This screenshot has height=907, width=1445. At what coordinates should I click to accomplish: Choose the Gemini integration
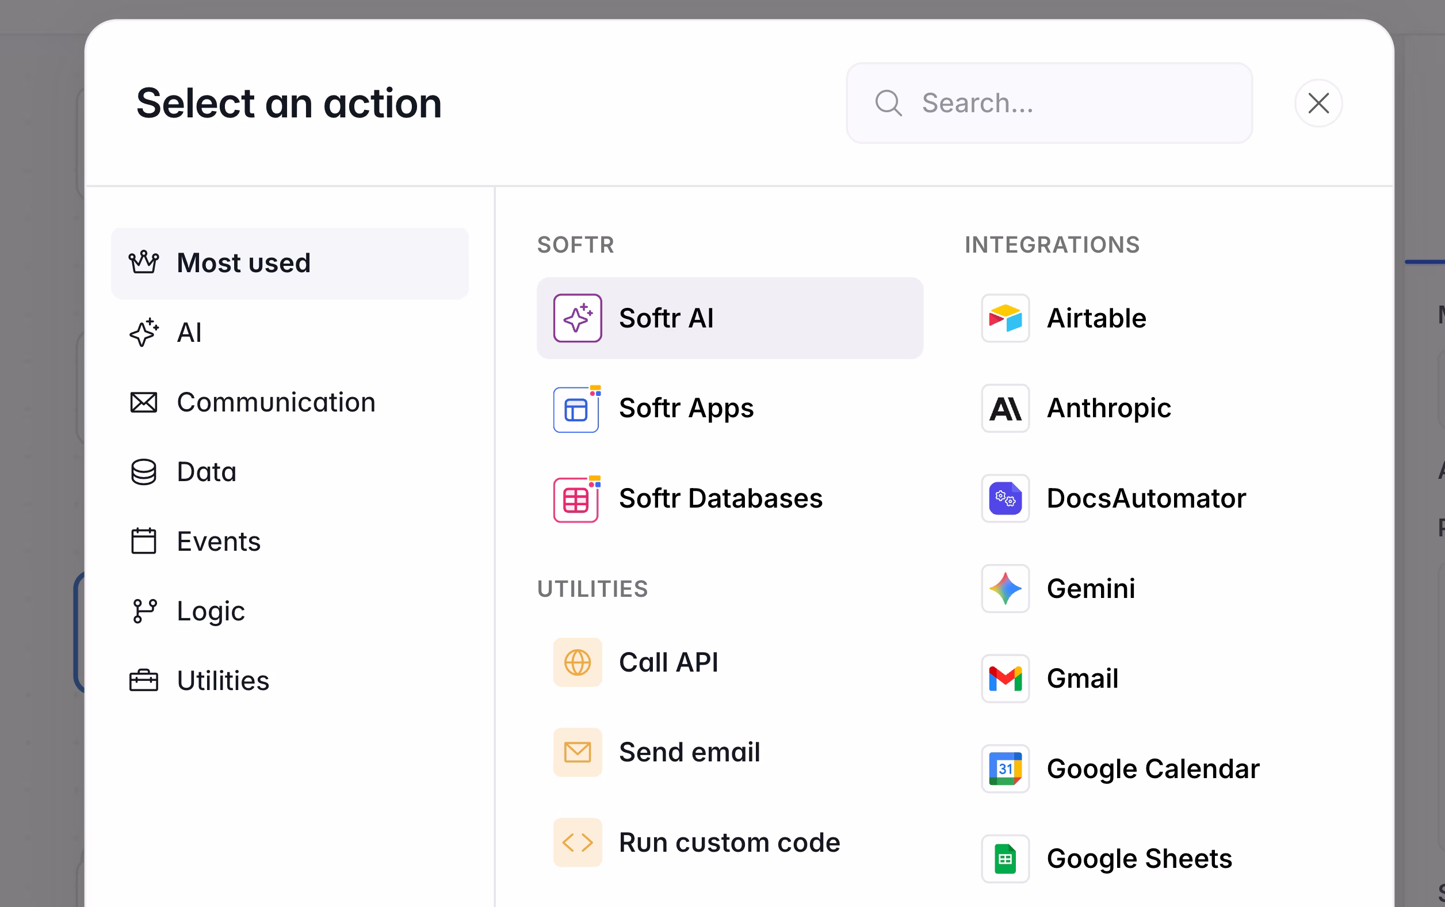pos(1091,589)
